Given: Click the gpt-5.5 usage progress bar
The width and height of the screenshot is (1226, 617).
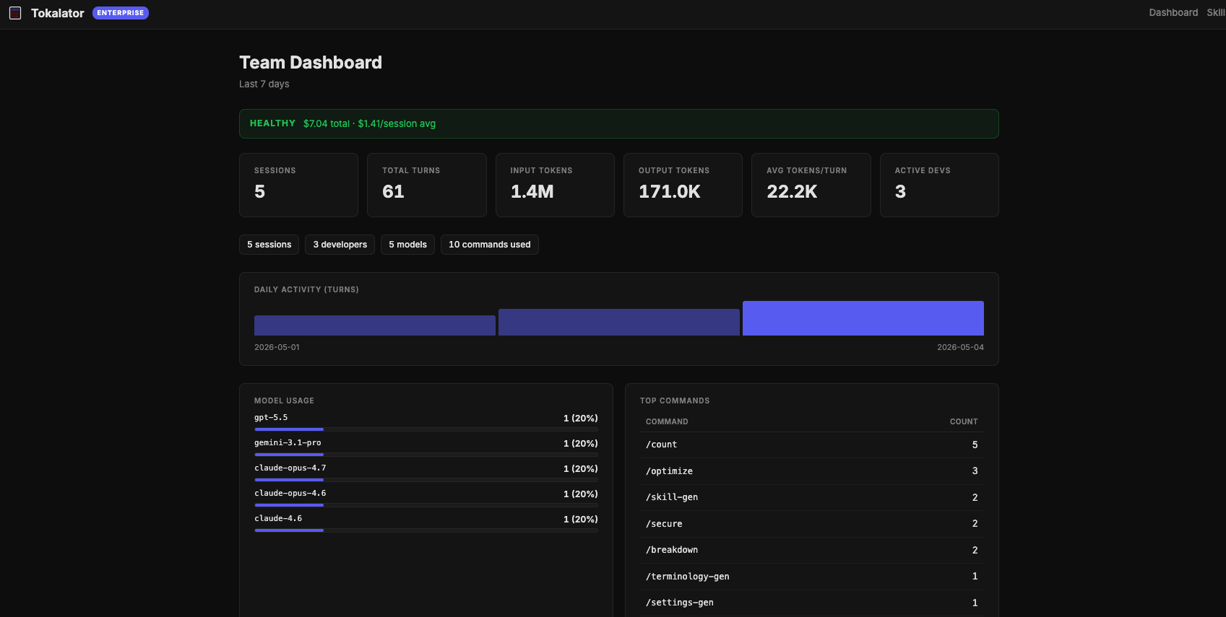Looking at the screenshot, I should [x=426, y=429].
